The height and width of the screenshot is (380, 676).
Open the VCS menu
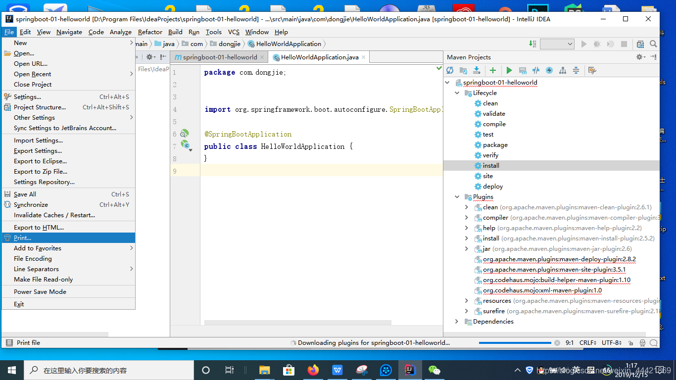[234, 32]
